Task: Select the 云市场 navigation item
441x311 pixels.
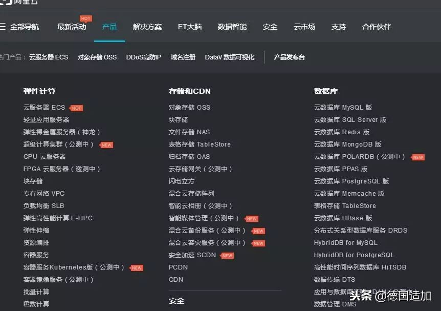Action: (x=304, y=26)
